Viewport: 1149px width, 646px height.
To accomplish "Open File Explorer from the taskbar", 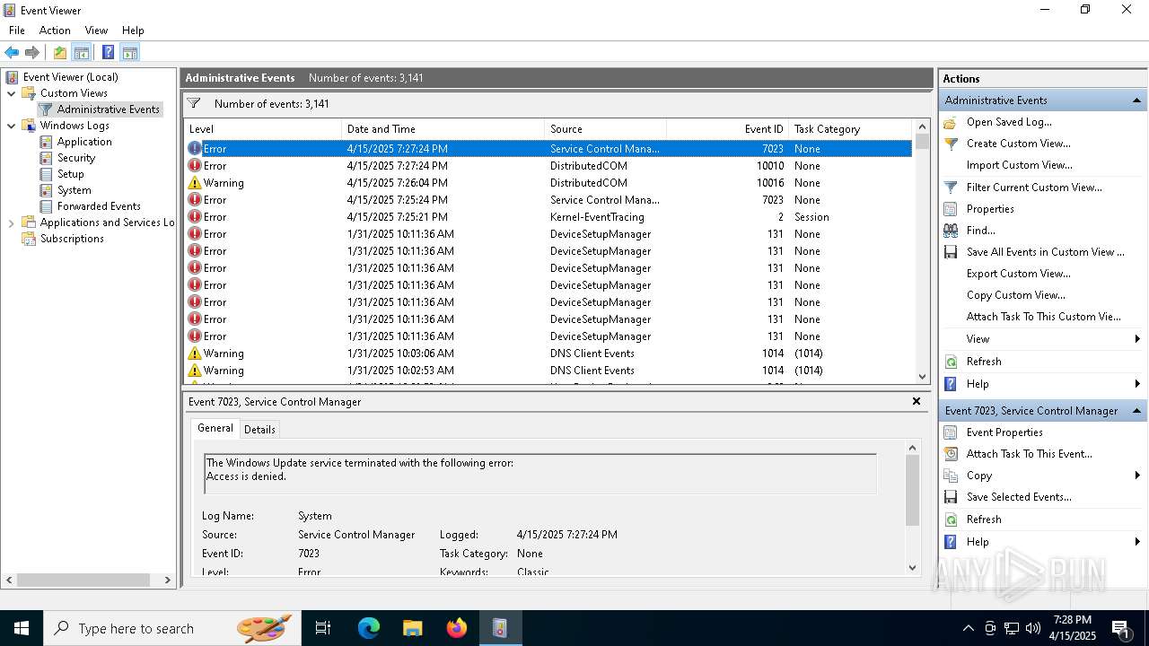I will (412, 628).
